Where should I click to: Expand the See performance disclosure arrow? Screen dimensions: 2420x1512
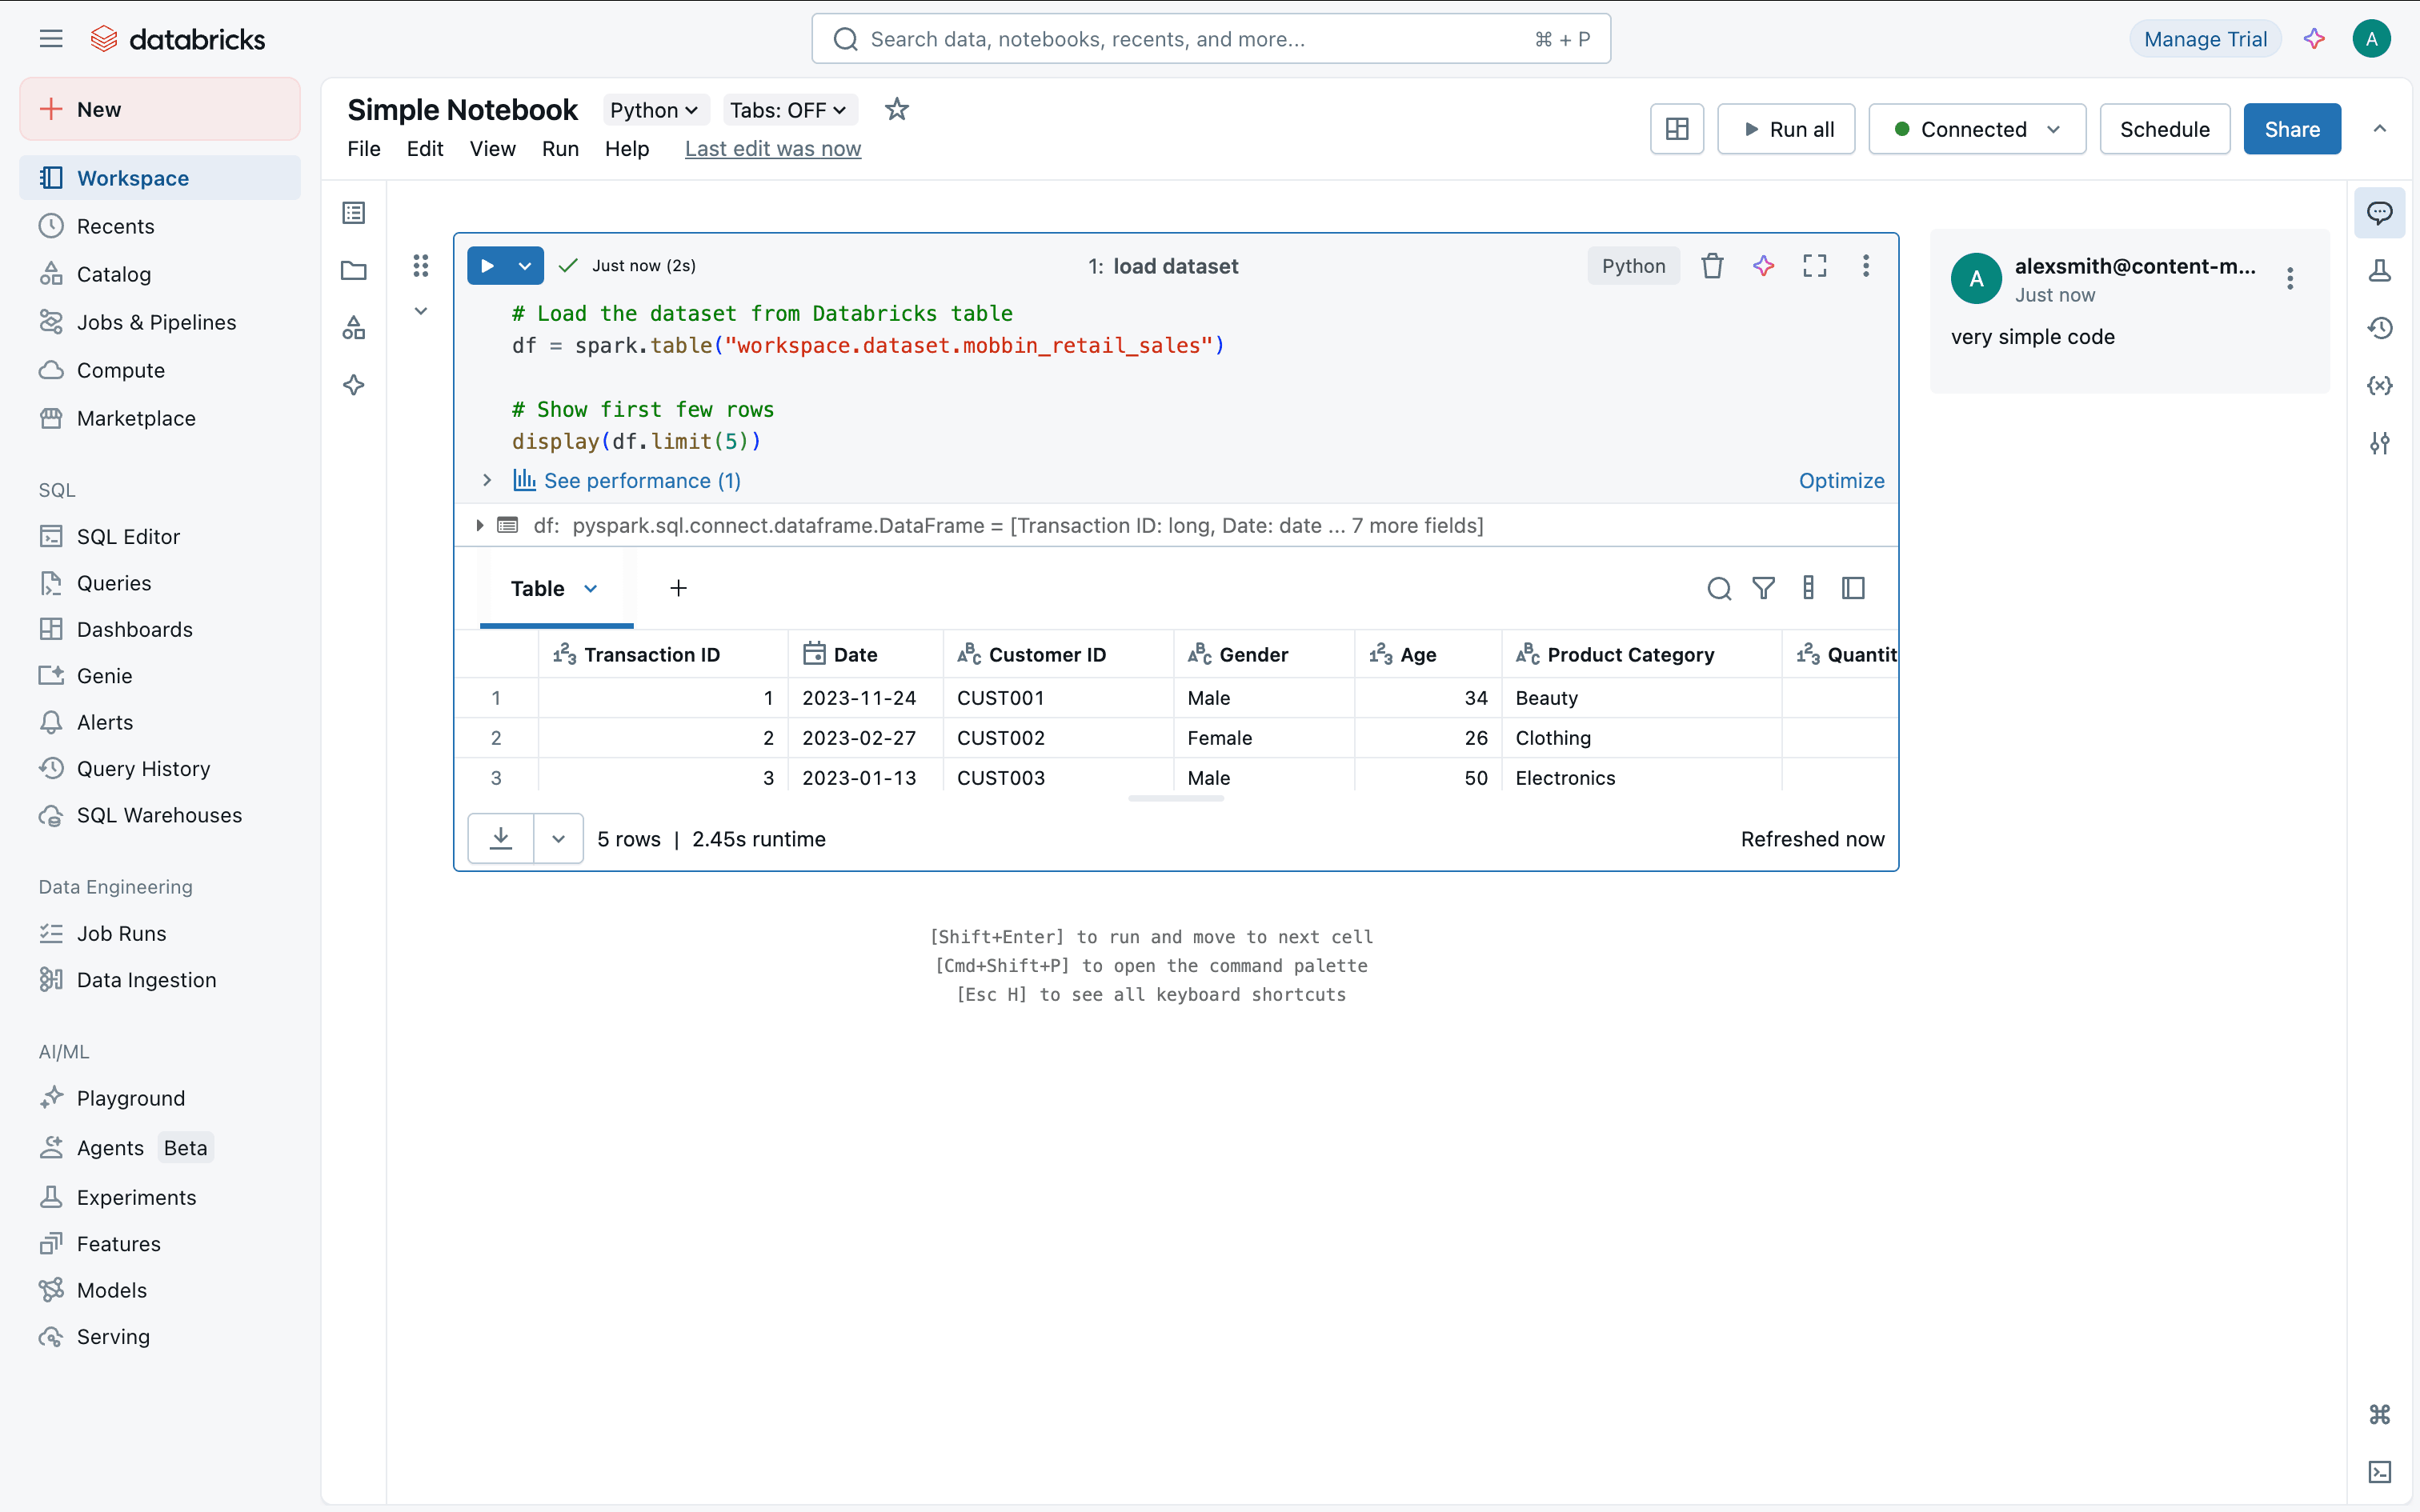coord(487,481)
